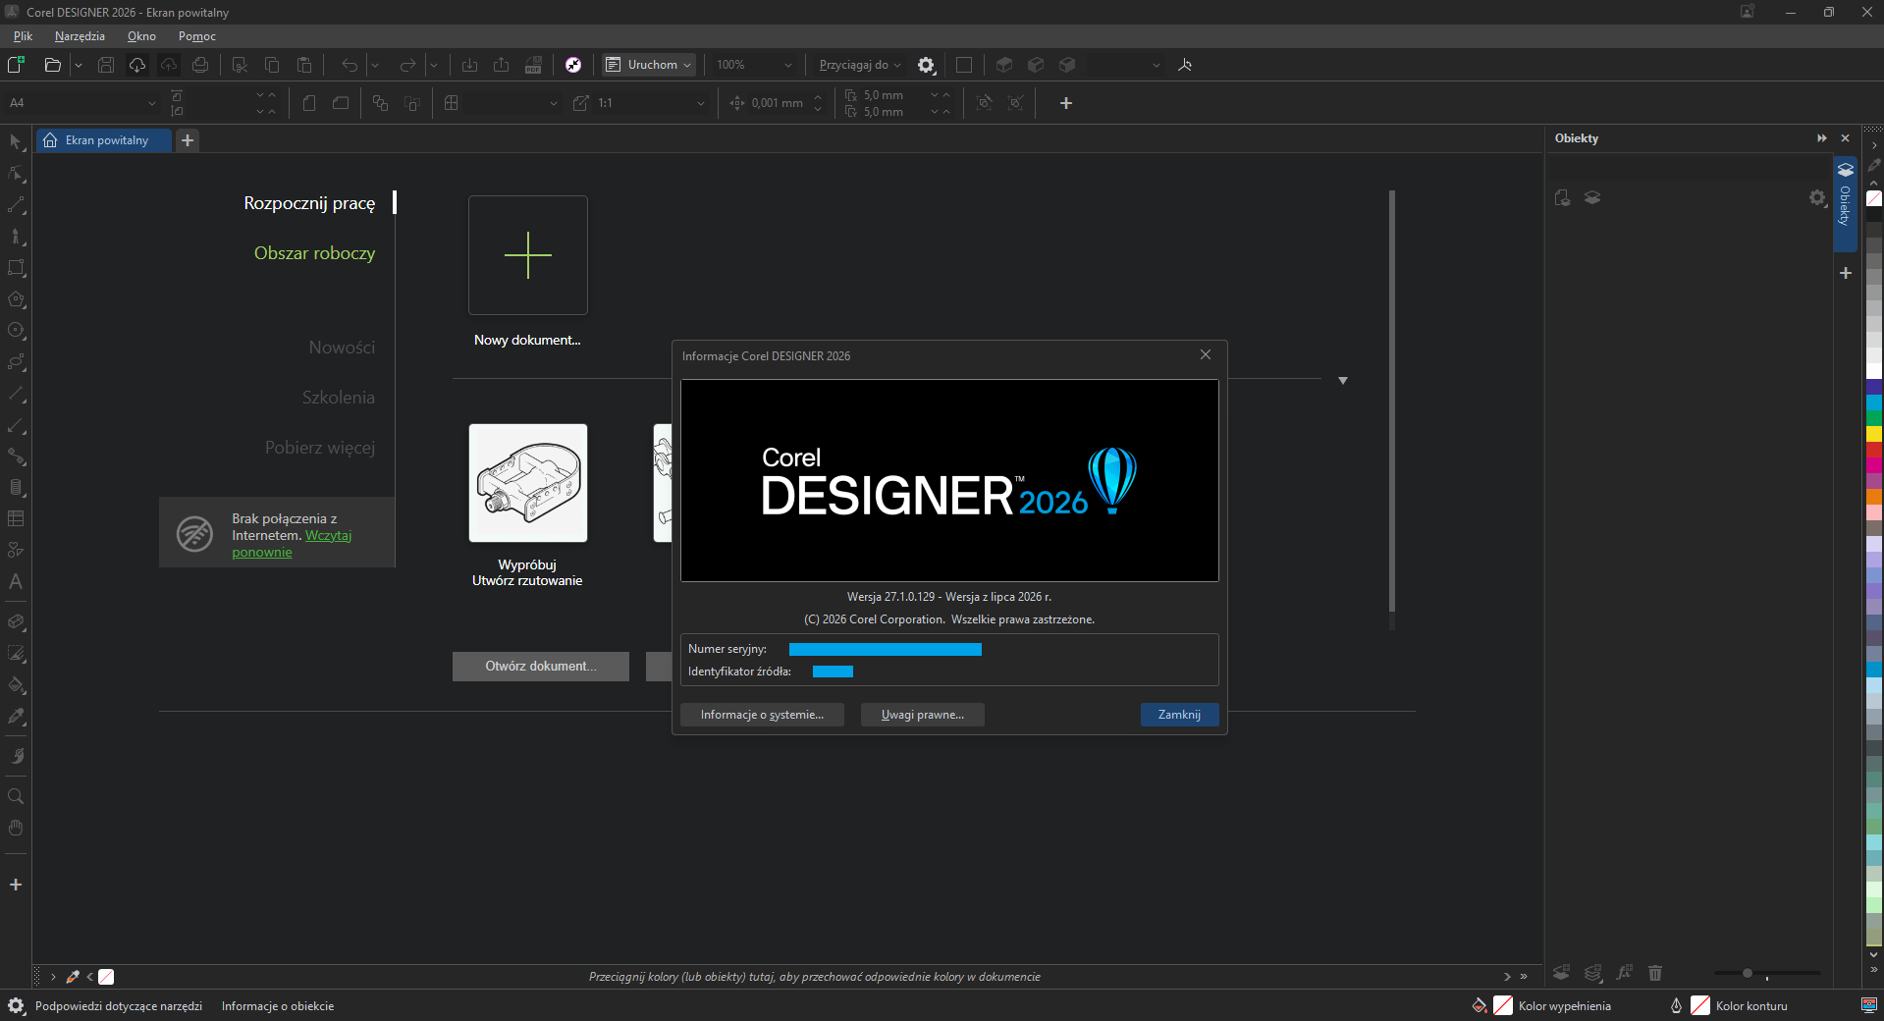1884x1021 pixels.
Task: Select the Text tool (A) in the toolbox
Action: [x=16, y=581]
